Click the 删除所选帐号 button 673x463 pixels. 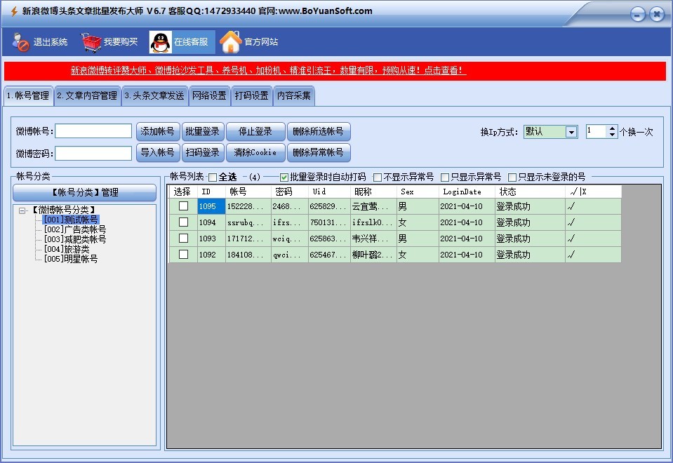click(x=319, y=132)
